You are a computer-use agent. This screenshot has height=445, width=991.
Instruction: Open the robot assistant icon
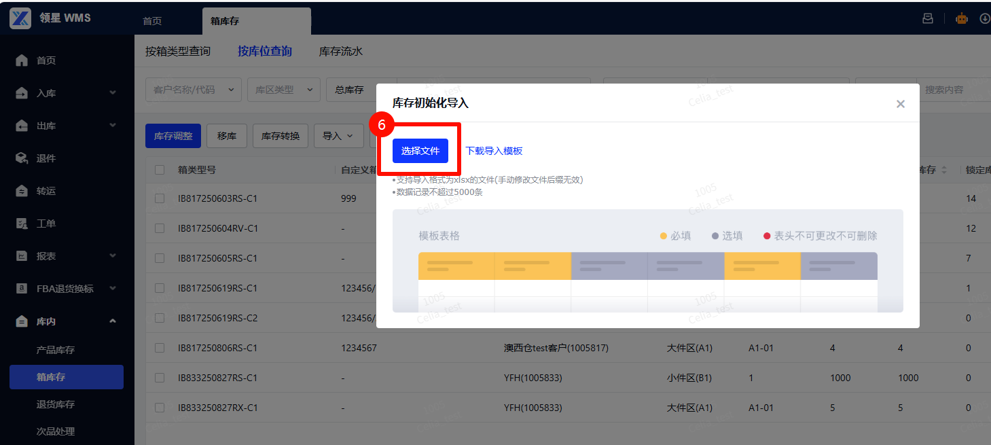coord(962,19)
